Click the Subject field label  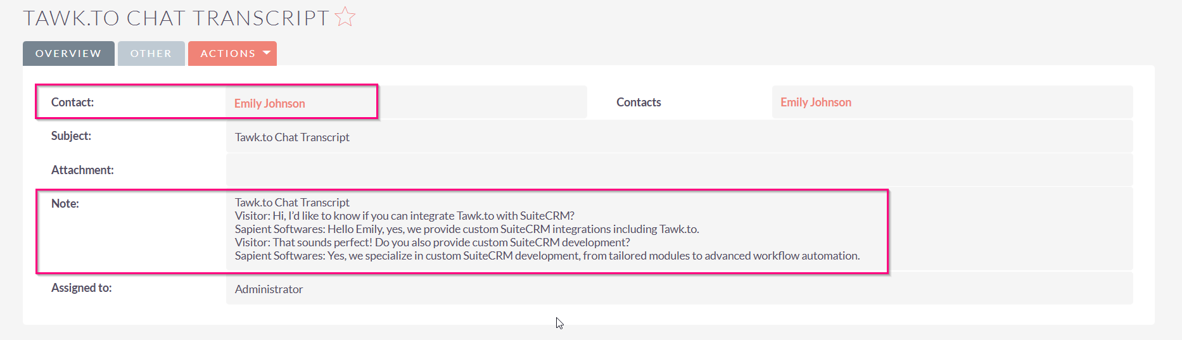tap(71, 136)
